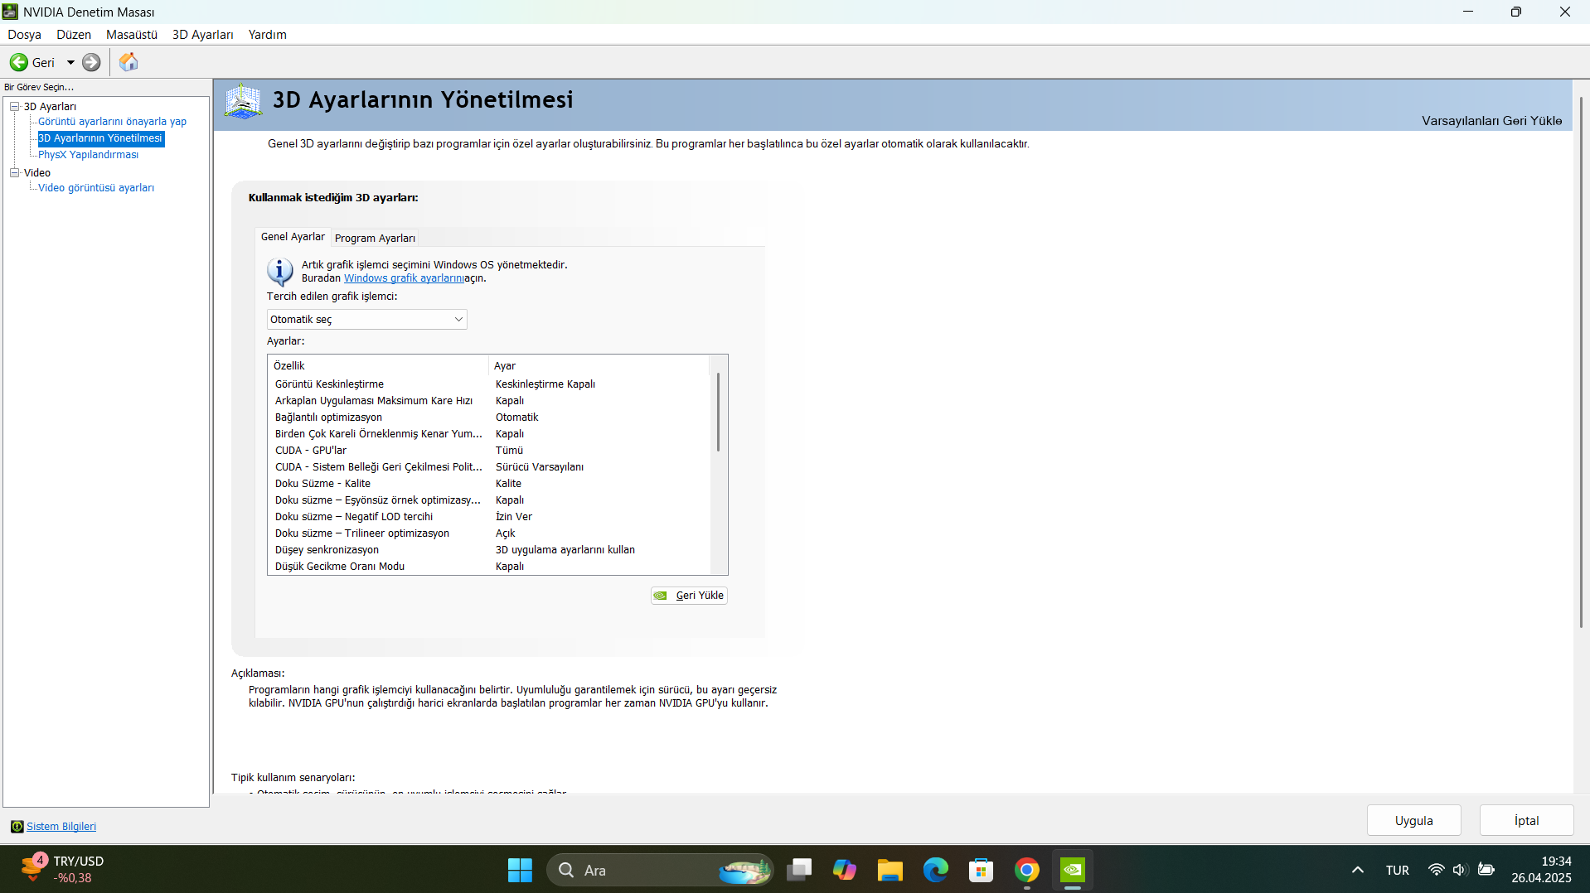Collapse the Video tree node
This screenshot has width=1590, height=893.
(x=14, y=172)
